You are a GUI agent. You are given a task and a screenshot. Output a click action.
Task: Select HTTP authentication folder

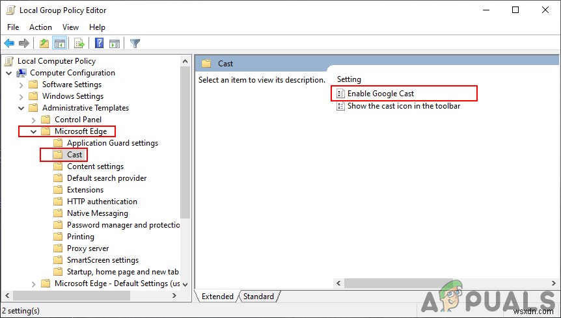pyautogui.click(x=102, y=202)
